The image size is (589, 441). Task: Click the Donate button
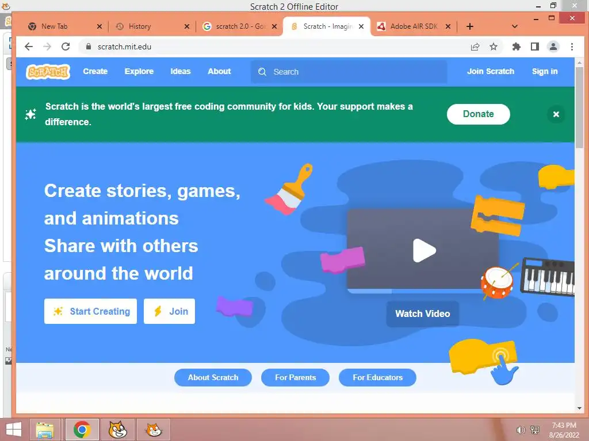pyautogui.click(x=478, y=114)
